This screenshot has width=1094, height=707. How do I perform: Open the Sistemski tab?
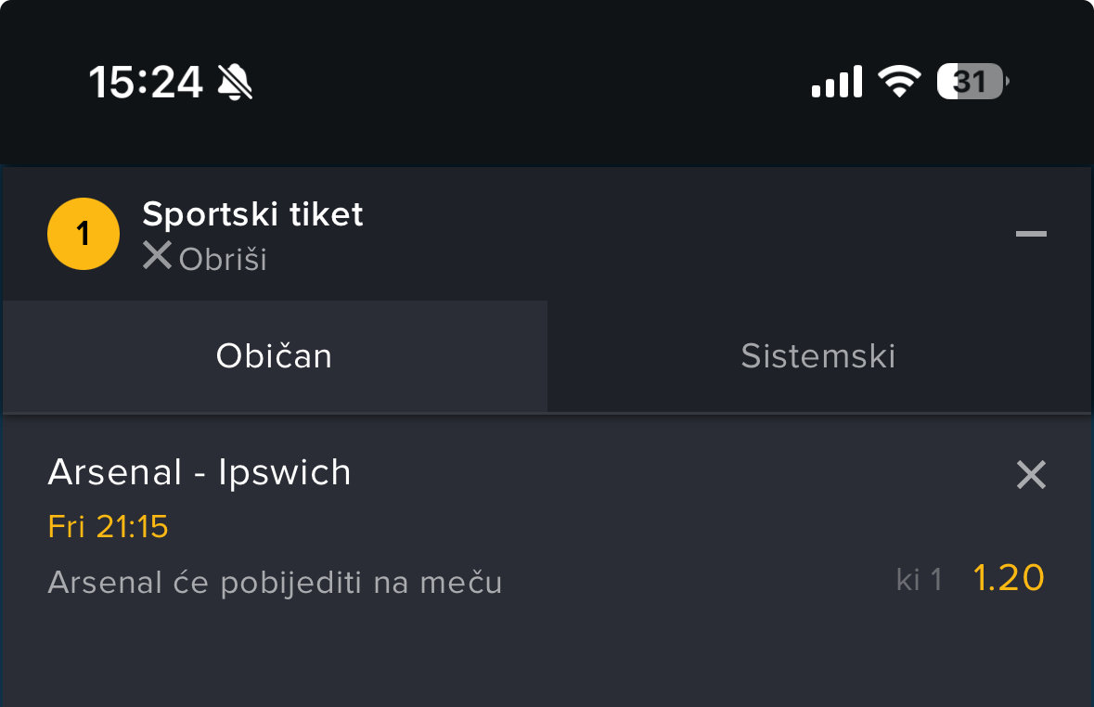click(x=818, y=356)
